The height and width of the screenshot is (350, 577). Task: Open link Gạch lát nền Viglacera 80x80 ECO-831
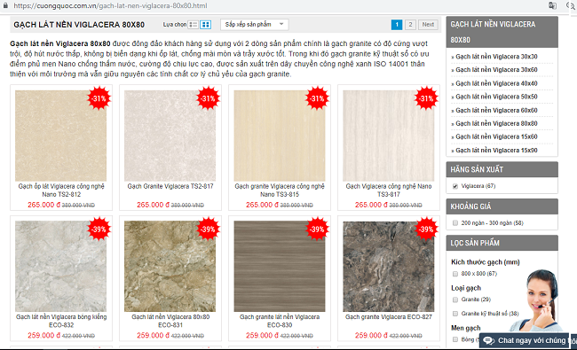(170, 321)
